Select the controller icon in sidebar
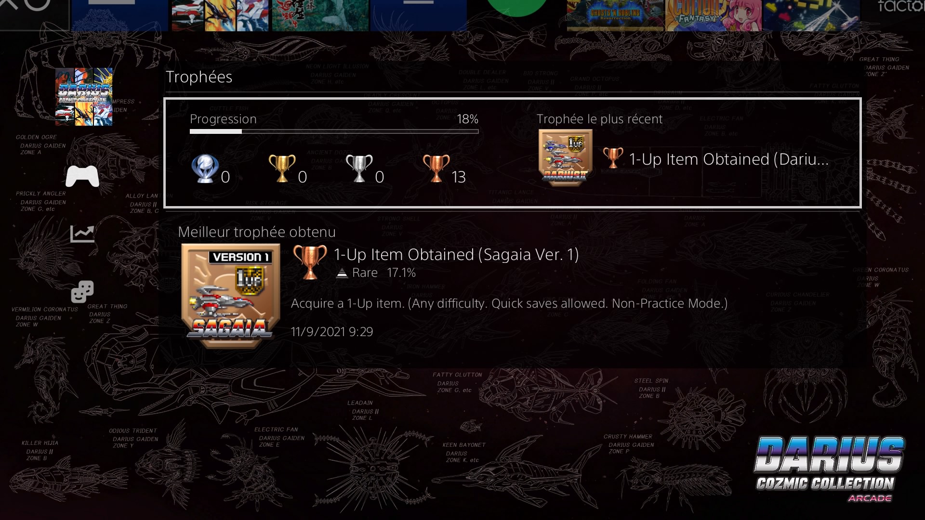 coord(82,176)
